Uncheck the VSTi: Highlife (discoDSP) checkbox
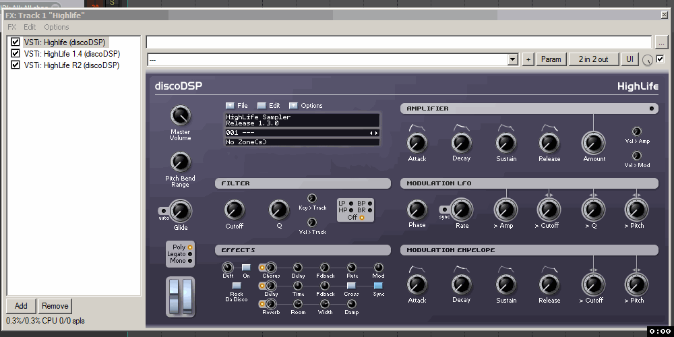The image size is (674, 337). point(16,42)
